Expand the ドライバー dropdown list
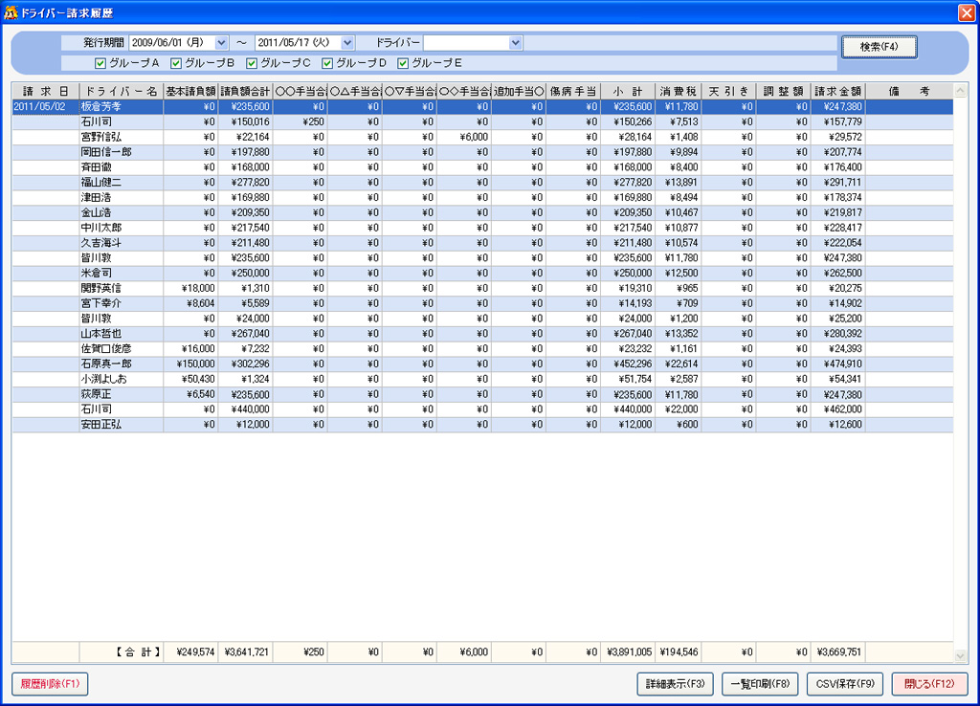This screenshot has height=706, width=980. click(x=516, y=43)
